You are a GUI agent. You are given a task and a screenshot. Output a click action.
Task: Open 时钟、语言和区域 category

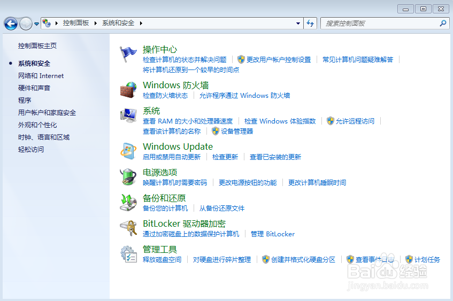(x=44, y=137)
